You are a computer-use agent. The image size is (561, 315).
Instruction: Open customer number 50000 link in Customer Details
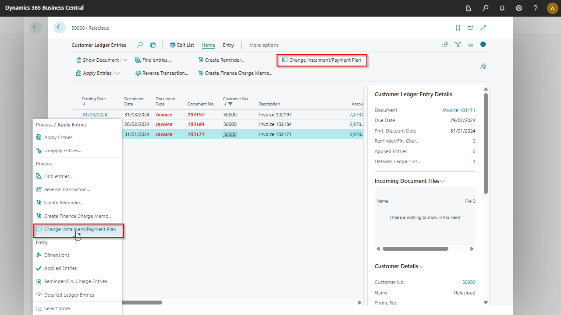pyautogui.click(x=469, y=282)
